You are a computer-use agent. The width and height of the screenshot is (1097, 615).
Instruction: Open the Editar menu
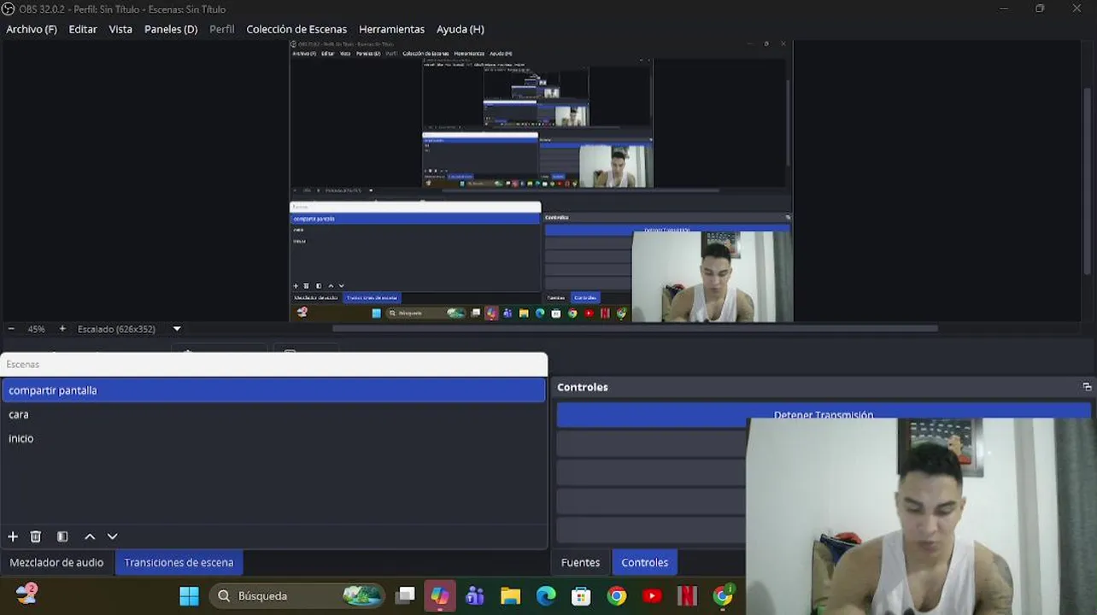point(83,29)
